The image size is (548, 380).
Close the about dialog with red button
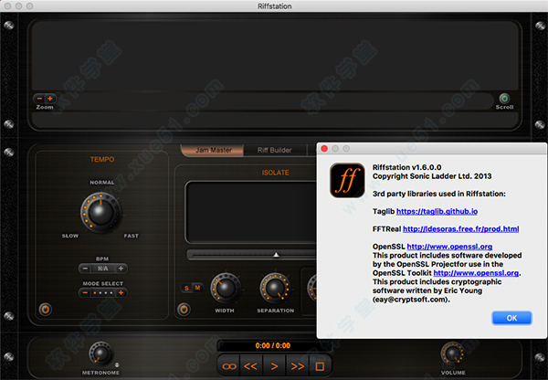324,149
